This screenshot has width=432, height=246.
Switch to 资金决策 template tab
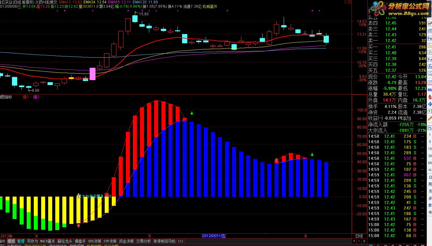pyautogui.click(x=126, y=241)
